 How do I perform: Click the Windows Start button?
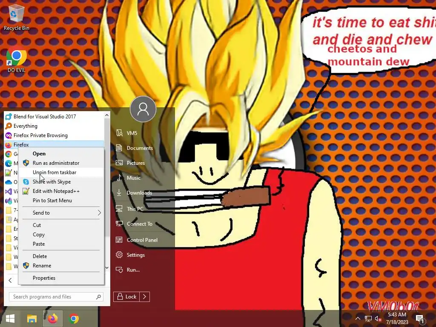tap(10, 318)
